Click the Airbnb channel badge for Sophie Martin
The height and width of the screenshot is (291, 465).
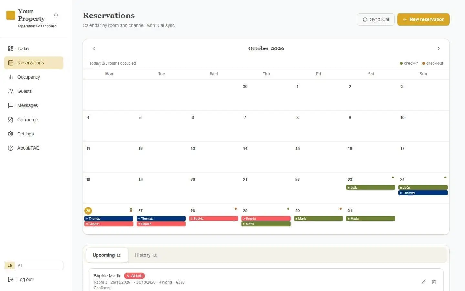coord(134,276)
